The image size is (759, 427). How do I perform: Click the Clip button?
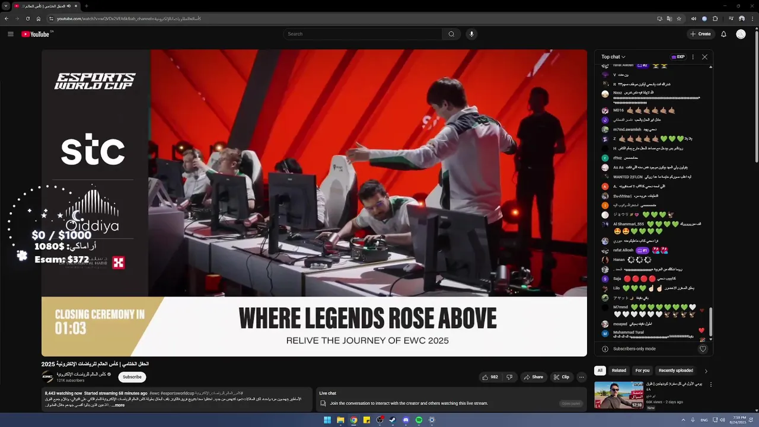click(561, 377)
